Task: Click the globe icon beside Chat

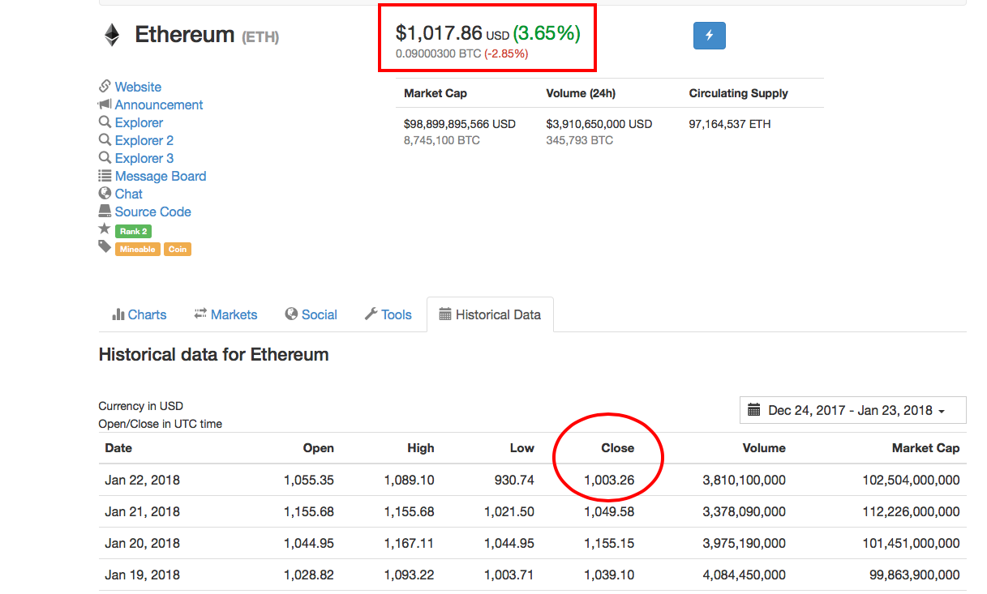Action: [x=105, y=193]
